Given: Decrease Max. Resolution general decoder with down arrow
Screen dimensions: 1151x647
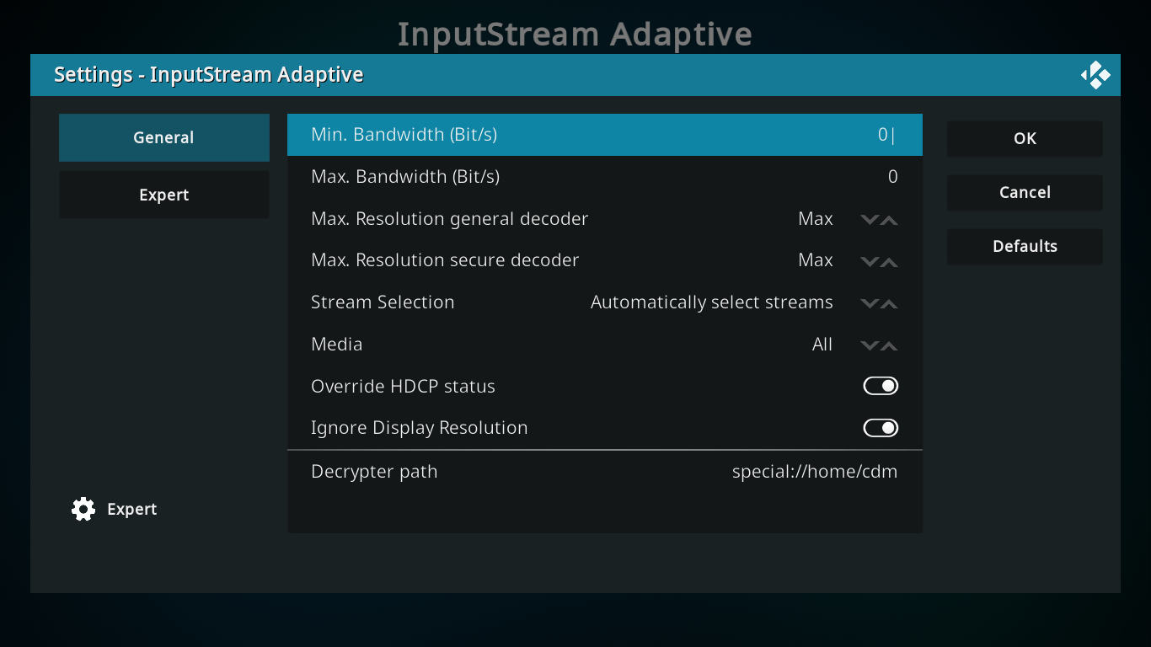Looking at the screenshot, I should 870,220.
